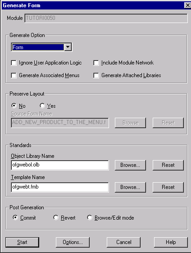
Task: Choose Browse/Edit mode radio button
Action: coord(90,217)
